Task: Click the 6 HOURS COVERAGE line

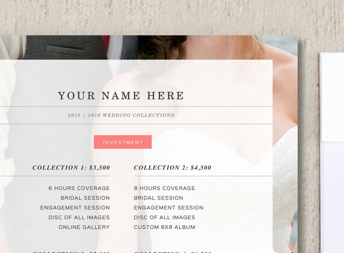Action: pyautogui.click(x=79, y=188)
